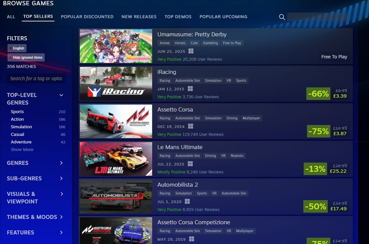The image size is (369, 244).
Task: Click the 356 MATCHES count
Action: pyautogui.click(x=21, y=66)
